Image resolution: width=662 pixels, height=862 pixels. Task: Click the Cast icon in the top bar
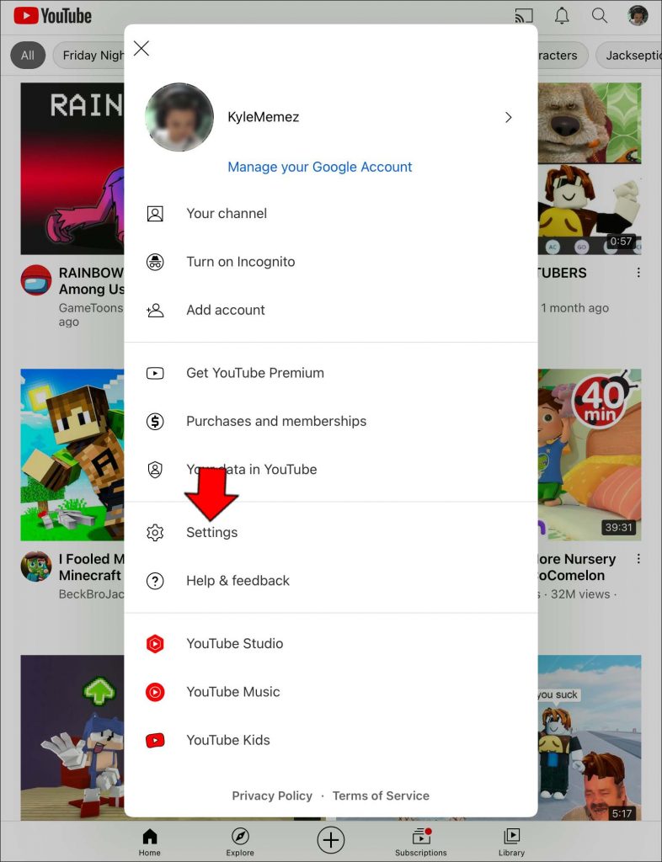[524, 15]
